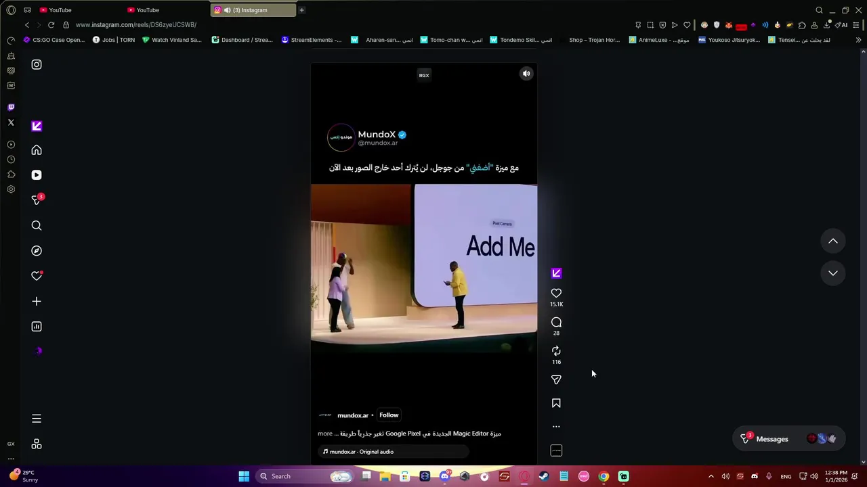Open the Extensions puzzle icon in toolbar

pyautogui.click(x=802, y=25)
